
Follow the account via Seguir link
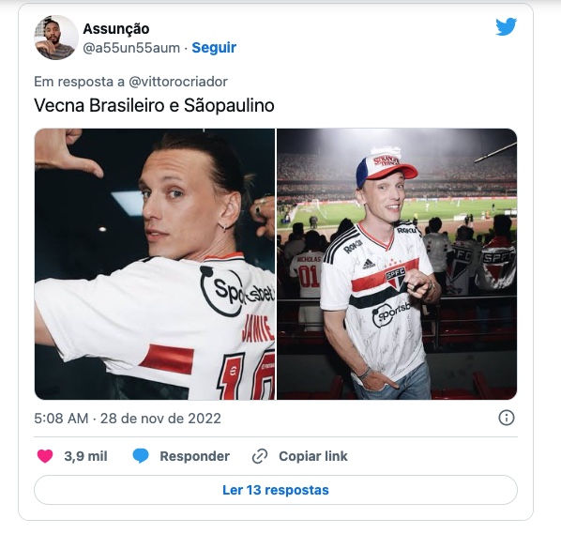214,48
